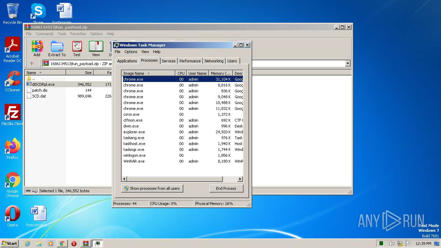The width and height of the screenshot is (441, 248).
Task: Click Show processes from all users
Action: coord(152,188)
